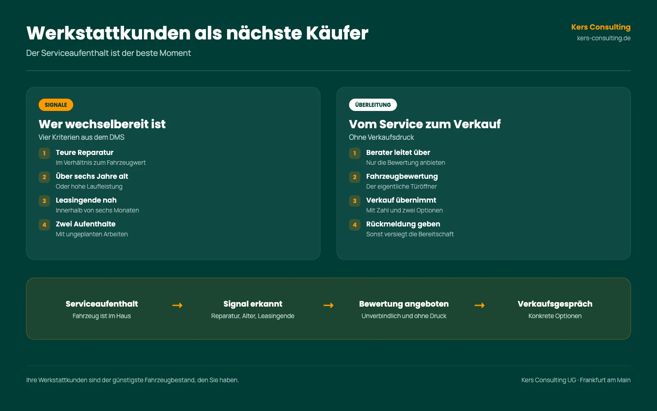
Task: Click the title Werkstattkunden als nächste Käufer
Action: tap(197, 33)
